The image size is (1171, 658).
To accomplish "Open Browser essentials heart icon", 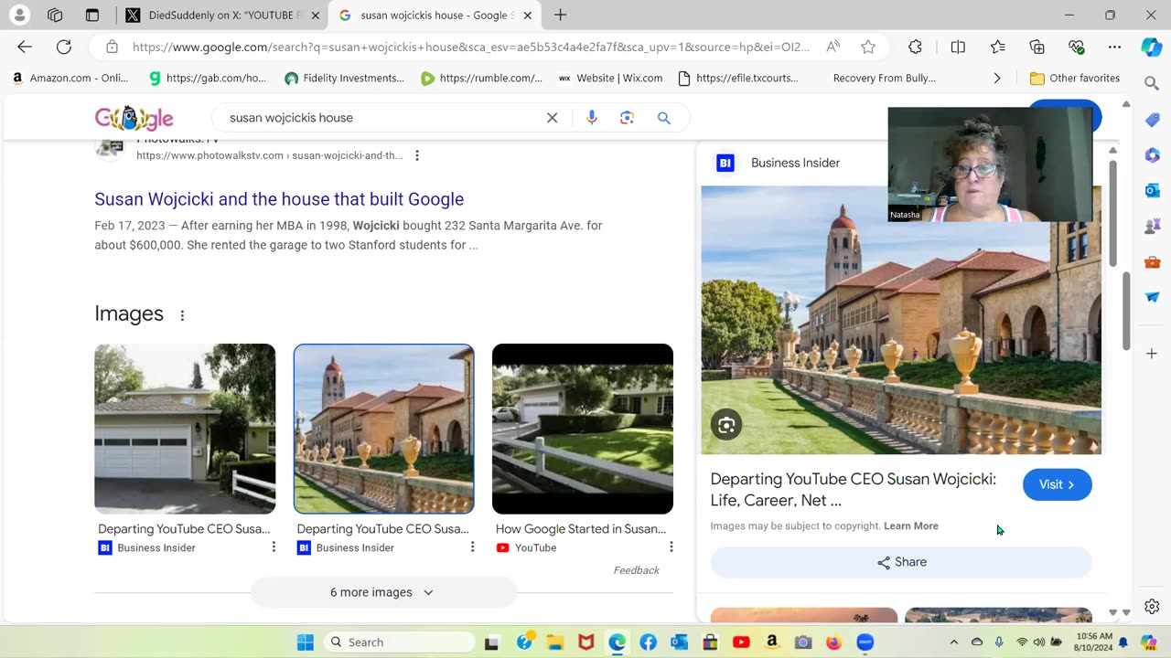I will (x=1076, y=47).
